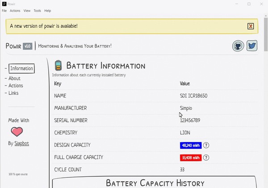This screenshot has height=188, width=268.
Task: Click the pink heart icon in sidebar
Action: (x=17, y=132)
